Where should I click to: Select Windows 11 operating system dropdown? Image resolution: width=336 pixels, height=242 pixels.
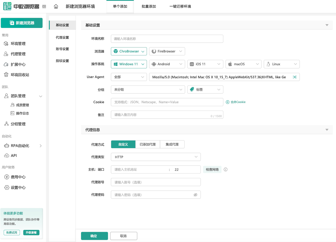click(x=129, y=64)
